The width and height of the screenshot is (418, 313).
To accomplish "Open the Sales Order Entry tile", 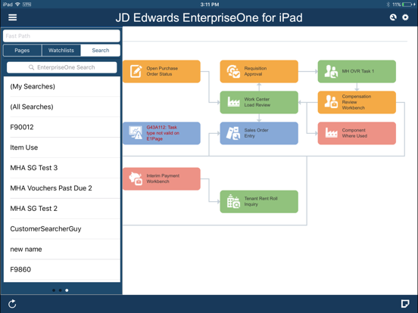I will tap(259, 133).
